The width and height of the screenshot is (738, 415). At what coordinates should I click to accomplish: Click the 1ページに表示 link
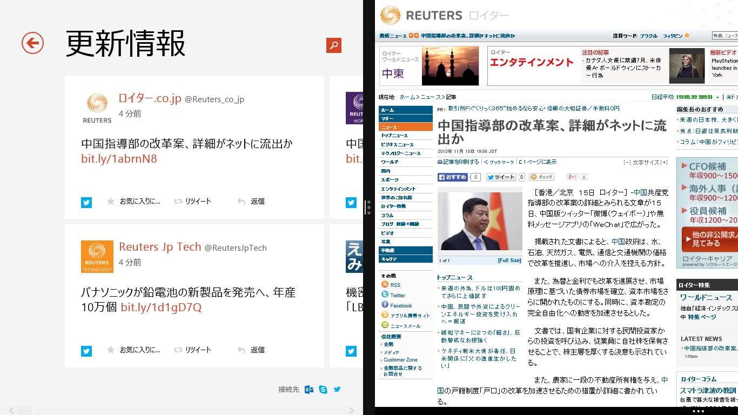(x=538, y=162)
